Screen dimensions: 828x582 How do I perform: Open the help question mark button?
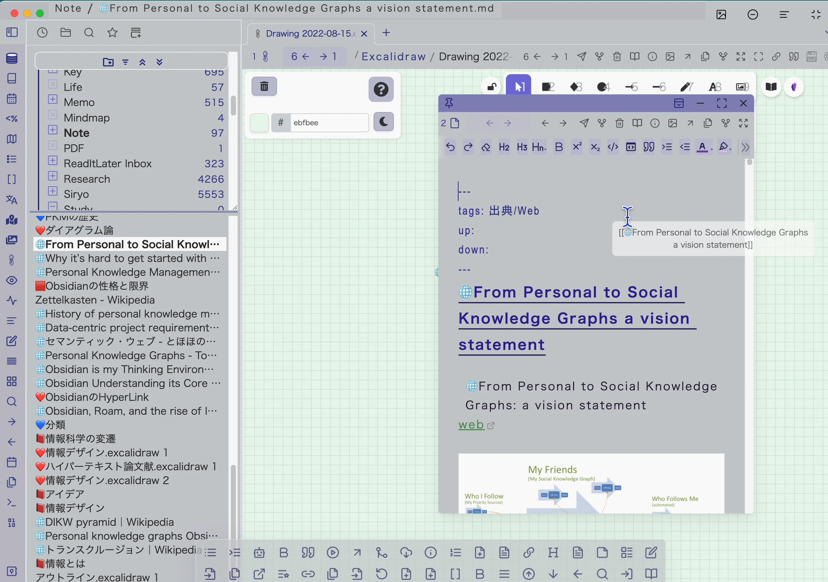pyautogui.click(x=381, y=89)
